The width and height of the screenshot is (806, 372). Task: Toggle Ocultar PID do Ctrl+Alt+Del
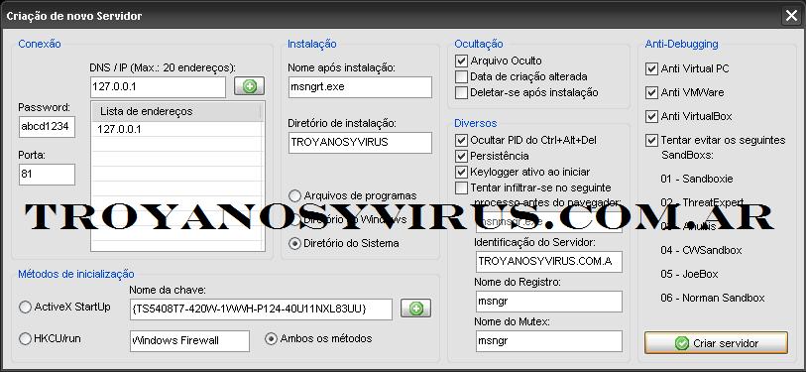pyautogui.click(x=461, y=140)
